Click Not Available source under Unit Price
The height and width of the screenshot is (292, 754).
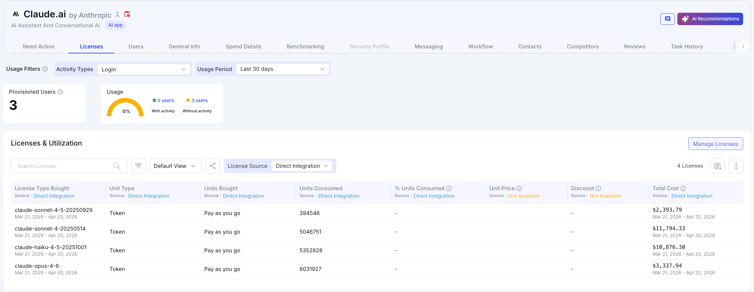point(524,196)
